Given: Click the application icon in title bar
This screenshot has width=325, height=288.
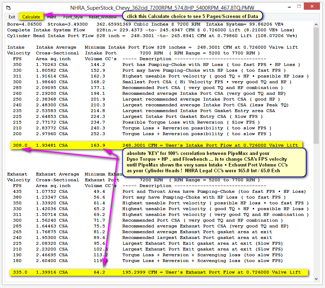Looking at the screenshot, I should 9,8.
